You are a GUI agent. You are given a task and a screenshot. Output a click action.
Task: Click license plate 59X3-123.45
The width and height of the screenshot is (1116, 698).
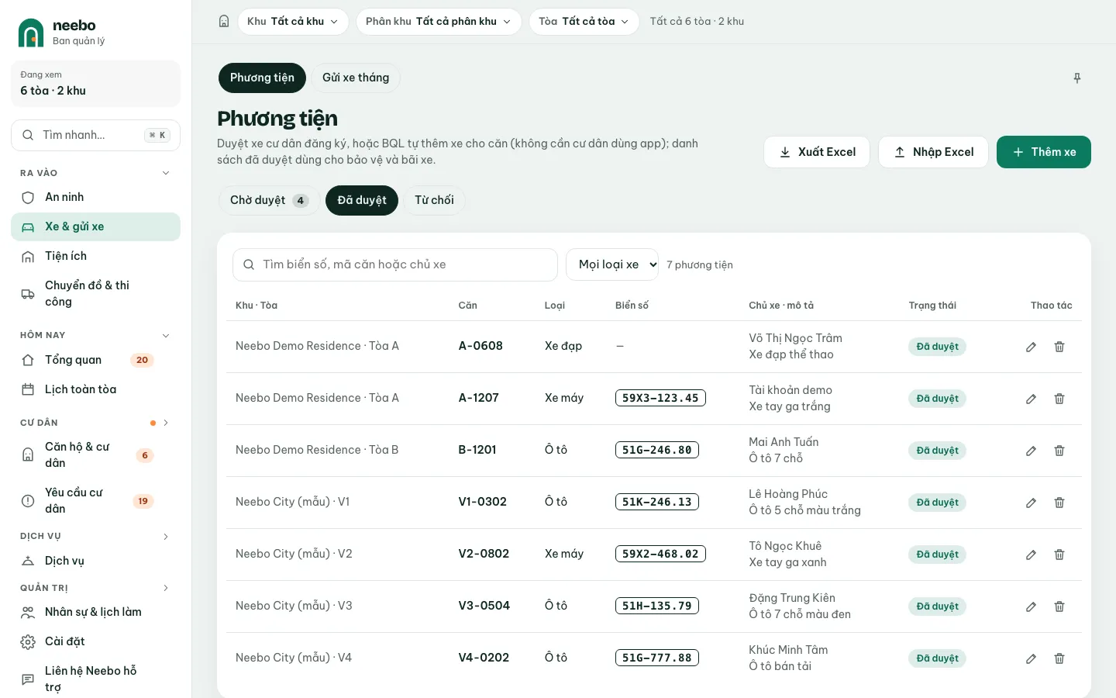[x=660, y=399]
